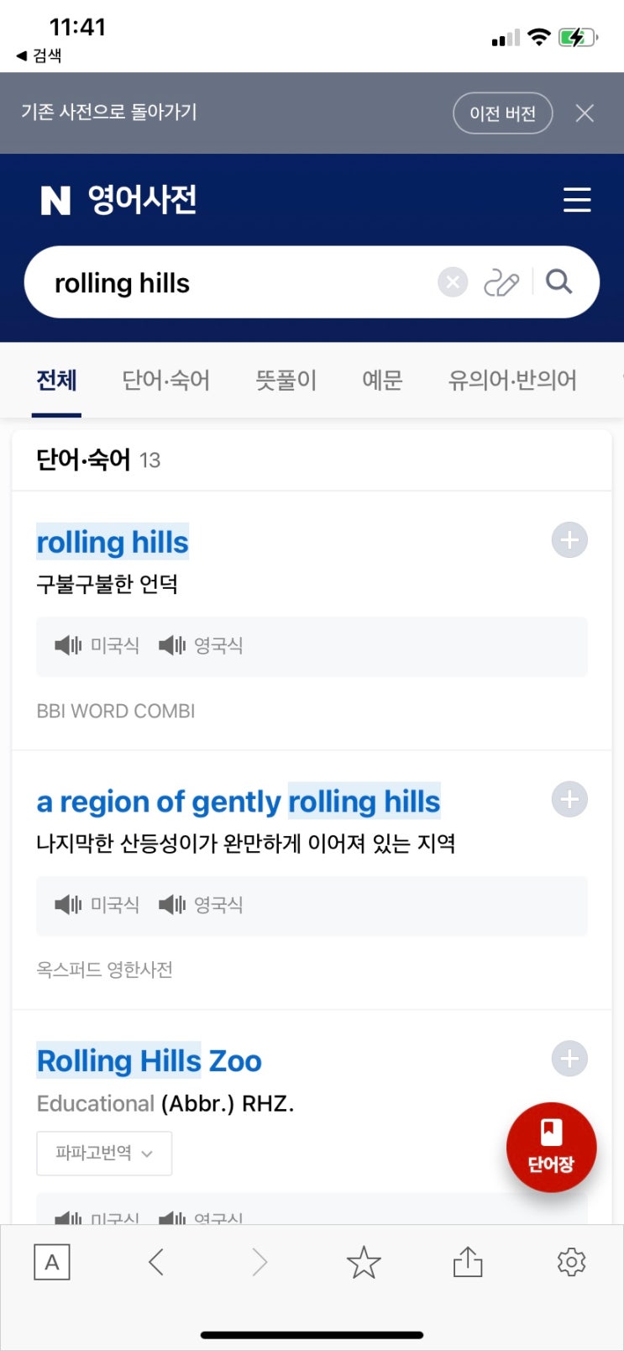Play British pronunciation for rolling hills
Screen dimensions: 624x1351
click(x=201, y=645)
